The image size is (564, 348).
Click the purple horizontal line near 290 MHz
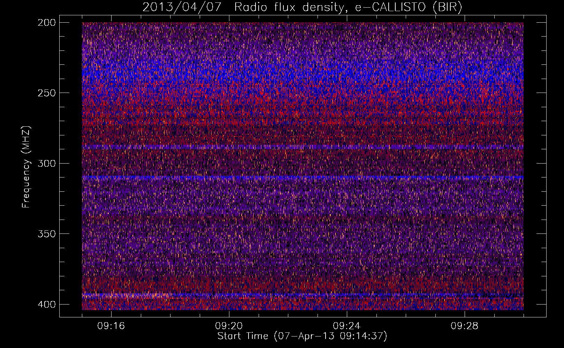[x=303, y=147]
